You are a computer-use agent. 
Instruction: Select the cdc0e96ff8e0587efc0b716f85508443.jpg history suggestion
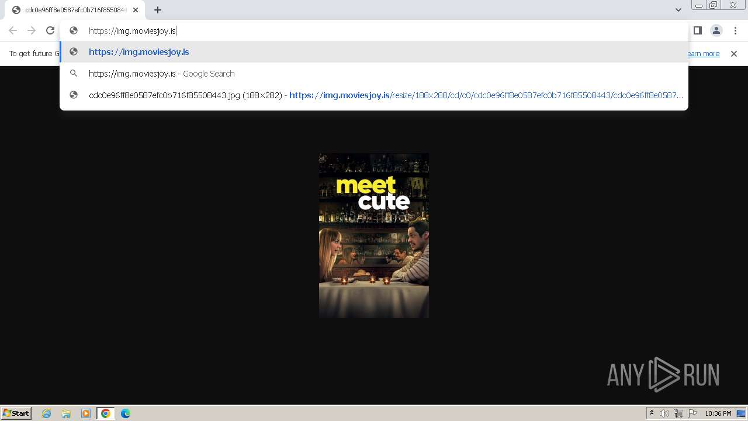pyautogui.click(x=374, y=95)
